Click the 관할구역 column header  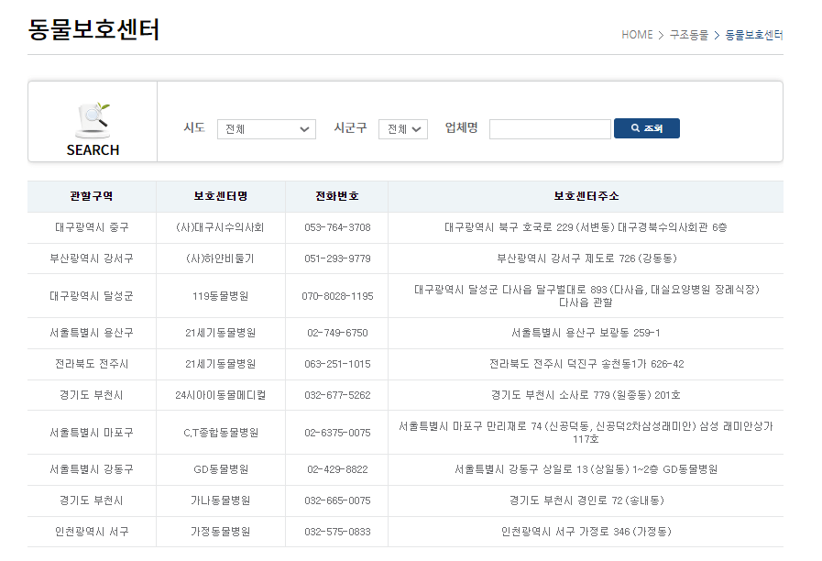91,196
